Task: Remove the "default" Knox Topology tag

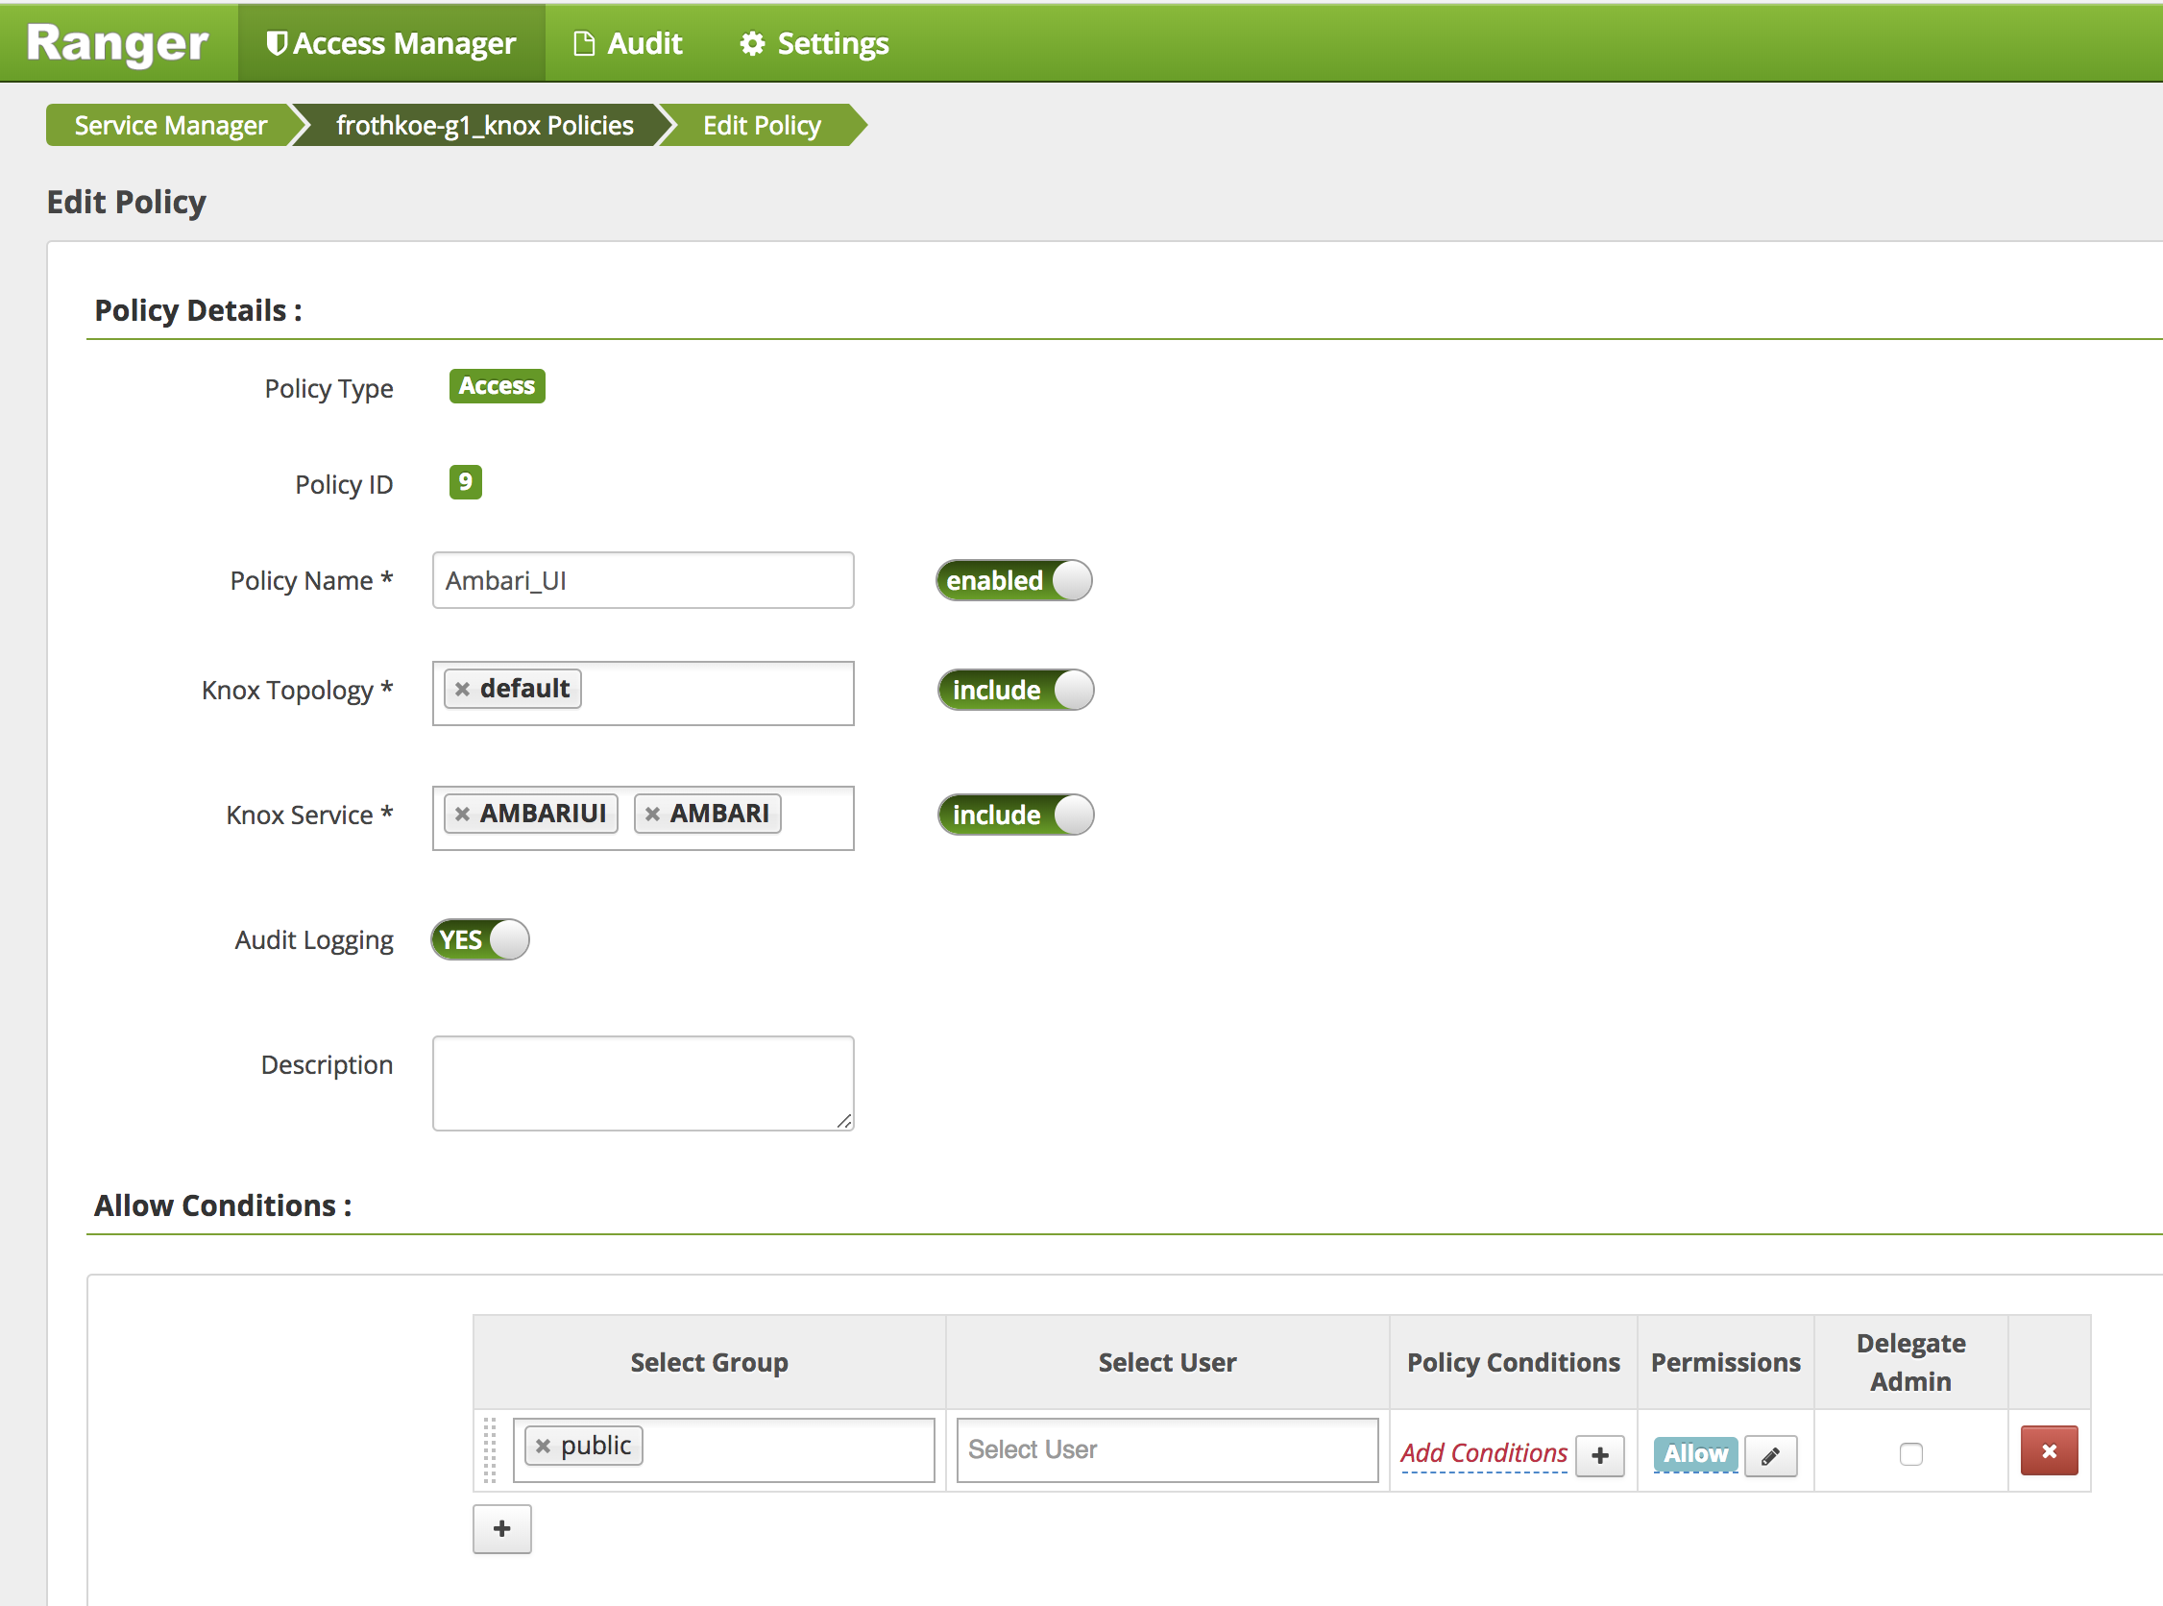Action: (464, 689)
